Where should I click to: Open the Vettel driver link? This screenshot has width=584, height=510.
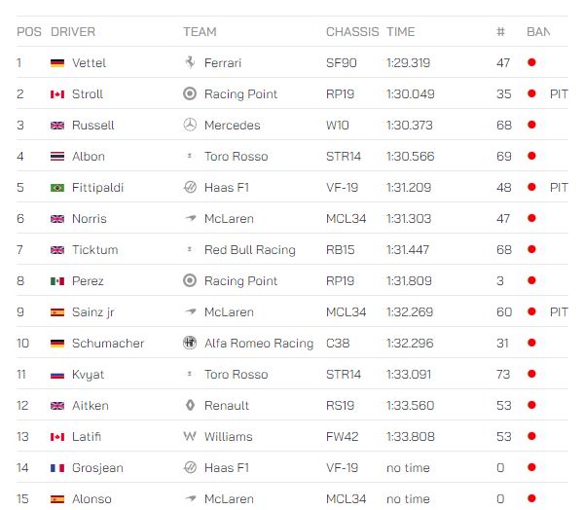pyautogui.click(x=89, y=62)
